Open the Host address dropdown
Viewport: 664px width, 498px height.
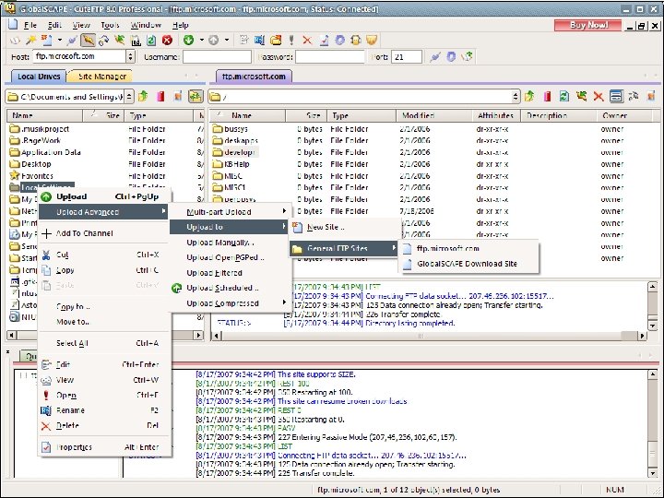coord(130,57)
